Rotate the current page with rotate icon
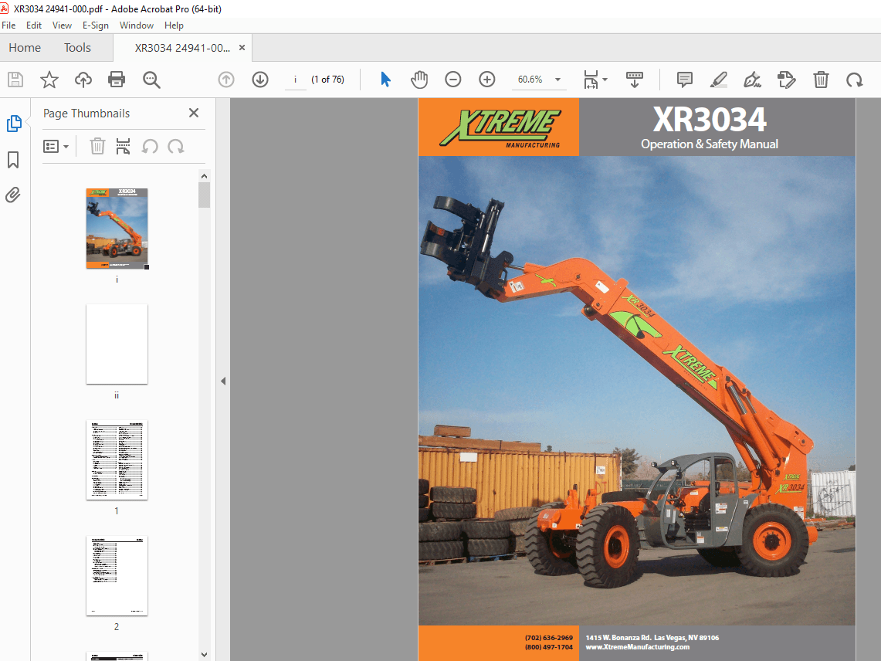 coord(854,80)
